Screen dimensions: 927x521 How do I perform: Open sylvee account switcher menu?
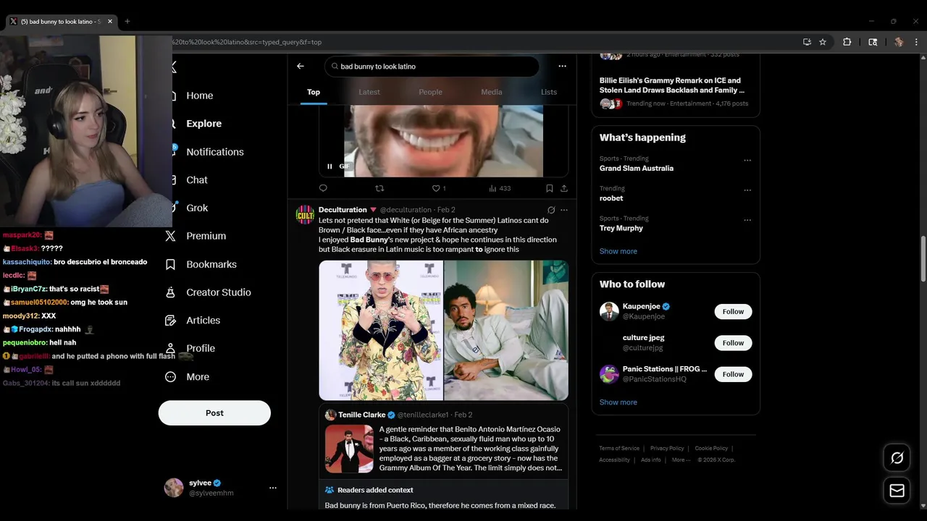[273, 488]
